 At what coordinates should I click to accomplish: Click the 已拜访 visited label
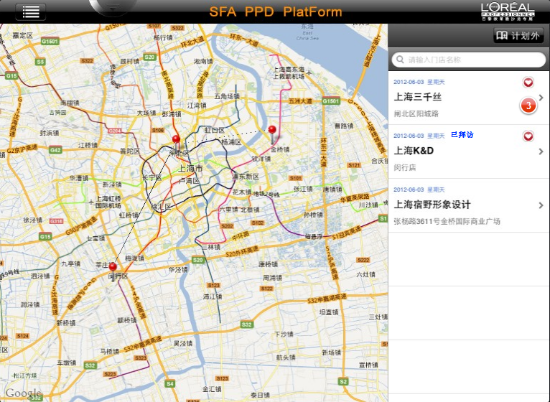(x=462, y=135)
